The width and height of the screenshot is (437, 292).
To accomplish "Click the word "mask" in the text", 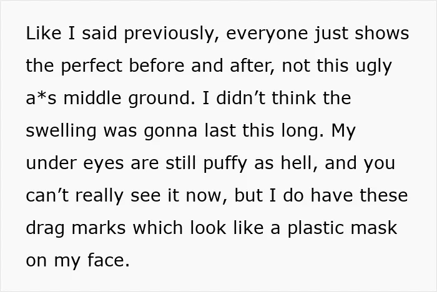I will pos(374,228).
